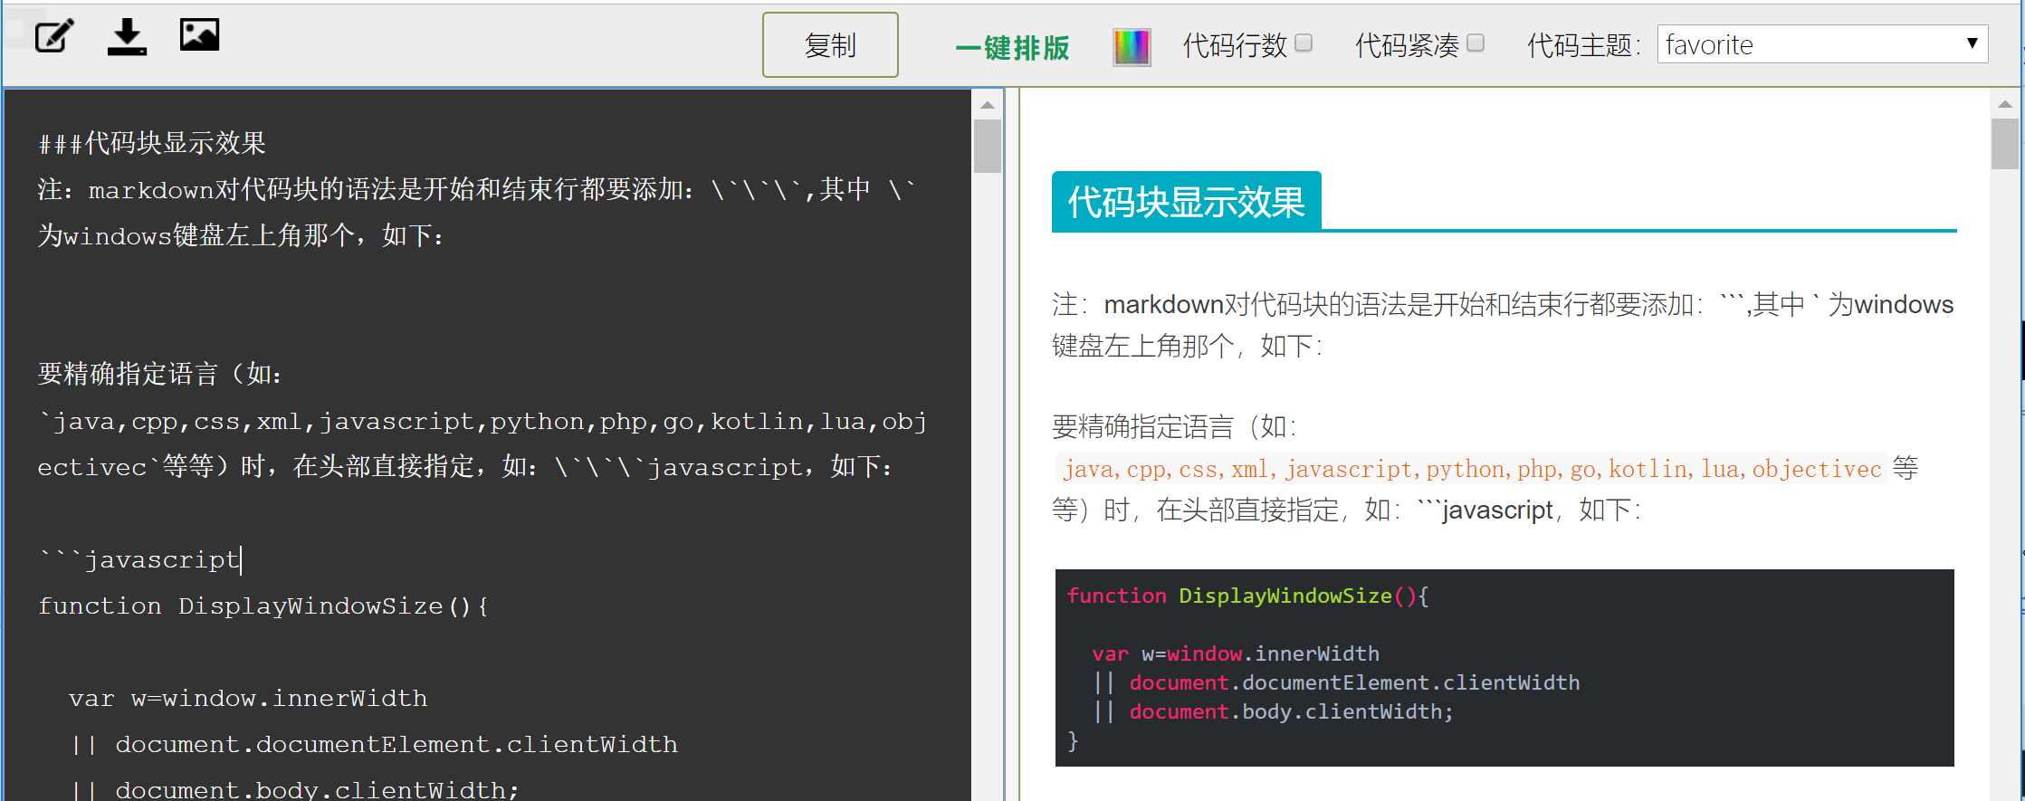This screenshot has height=801, width=2025.
Task: Click the preview scrollbar up arrow
Action: [2005, 104]
